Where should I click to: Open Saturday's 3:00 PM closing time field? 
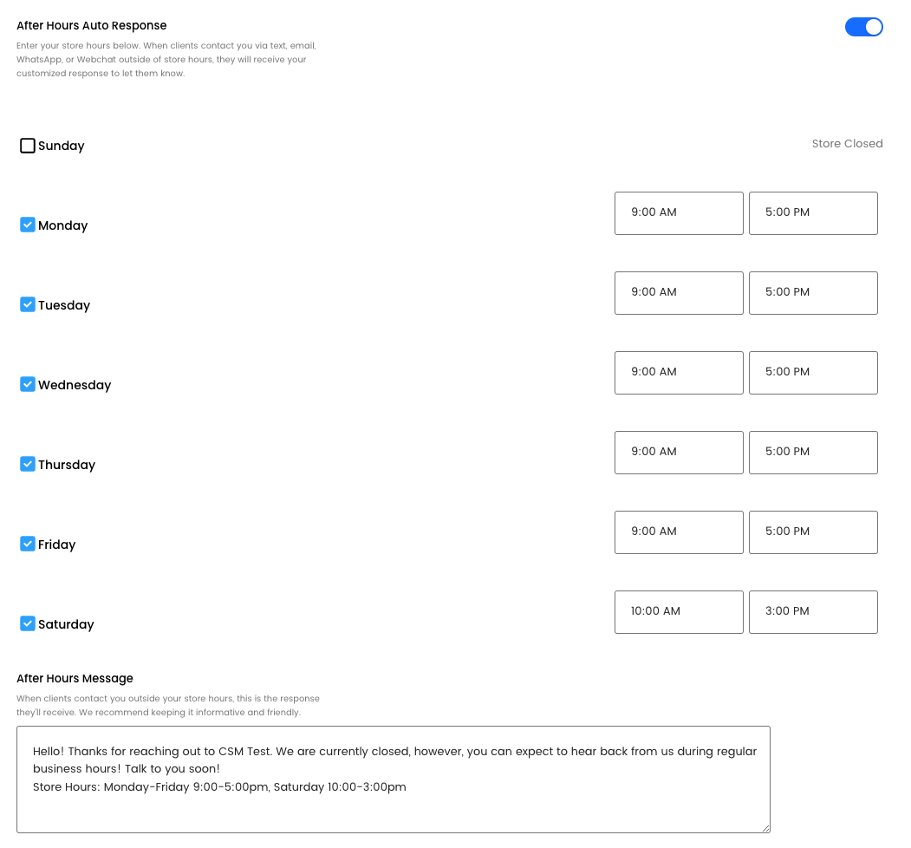pyautogui.click(x=813, y=612)
